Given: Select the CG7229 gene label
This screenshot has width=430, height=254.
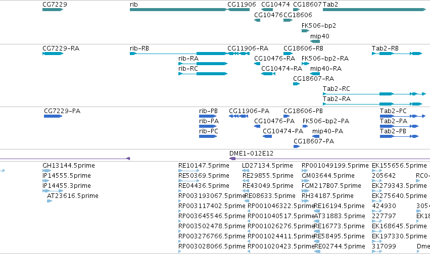Looking at the screenshot, I should tap(55, 5).
